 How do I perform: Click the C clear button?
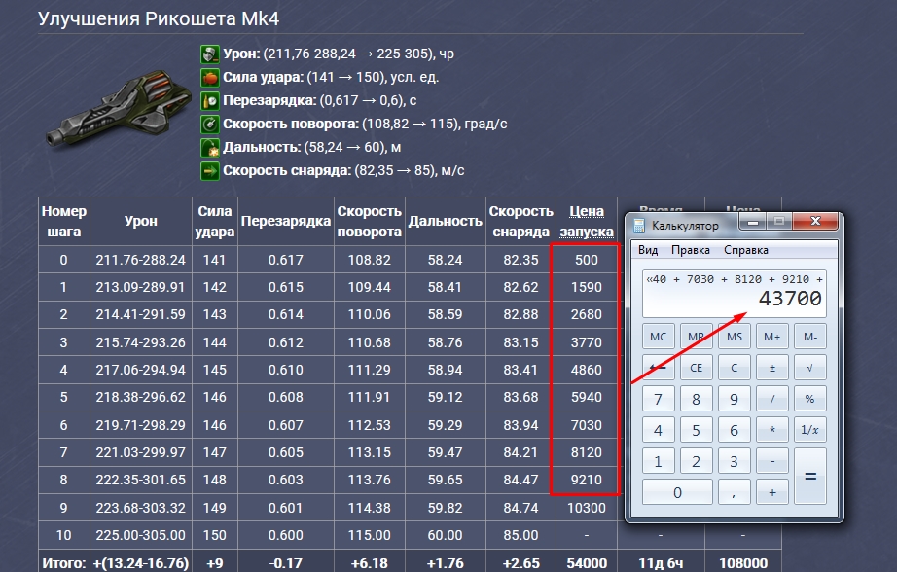[x=734, y=367]
